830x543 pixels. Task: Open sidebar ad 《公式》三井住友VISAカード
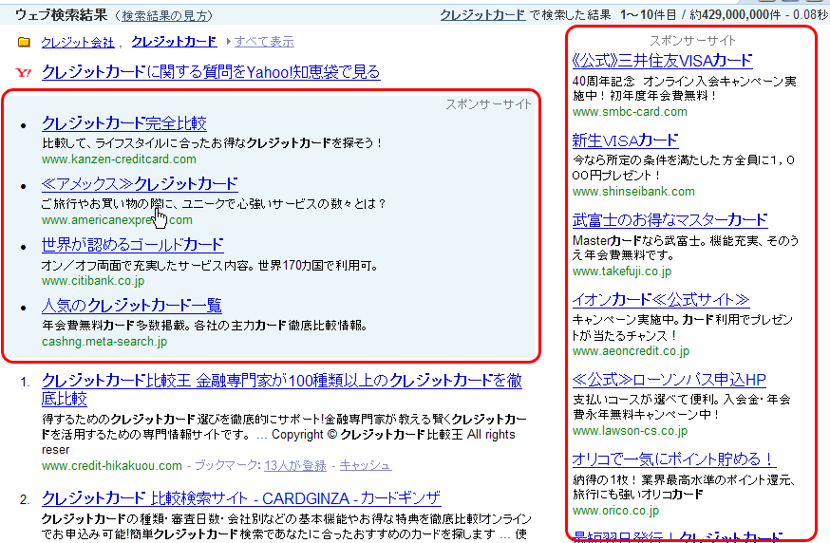[662, 61]
